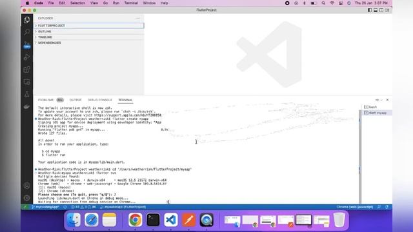Open Customize Layout button

click(x=387, y=10)
